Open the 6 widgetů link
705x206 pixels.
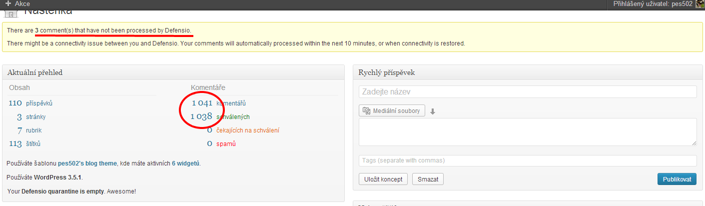[x=186, y=163]
